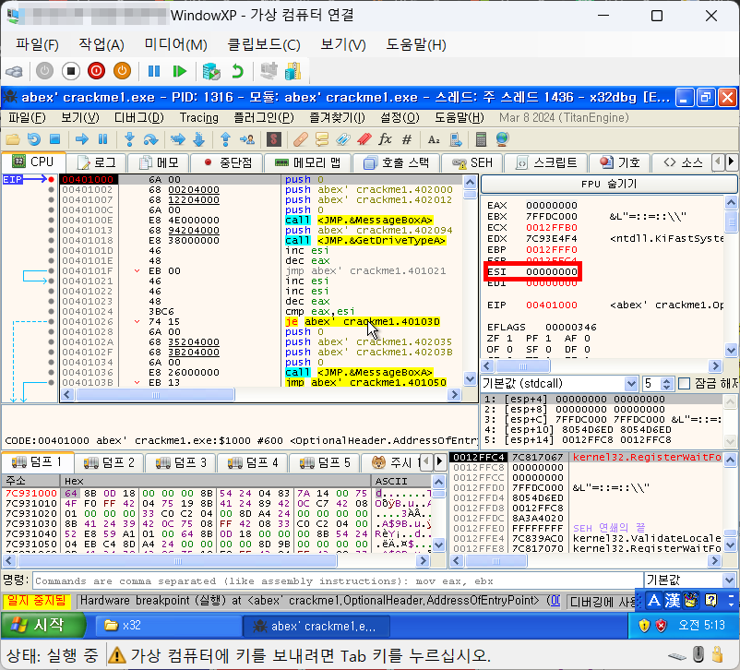Run to user code icon
Image resolution: width=740 pixels, height=670 pixels.
[247, 139]
